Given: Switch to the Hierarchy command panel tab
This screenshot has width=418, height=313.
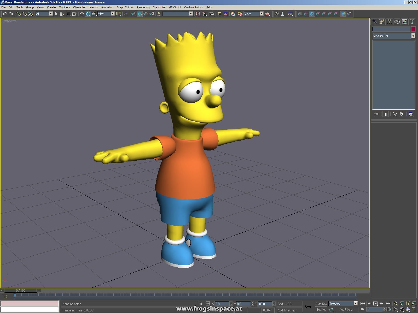Looking at the screenshot, I should click(390, 22).
